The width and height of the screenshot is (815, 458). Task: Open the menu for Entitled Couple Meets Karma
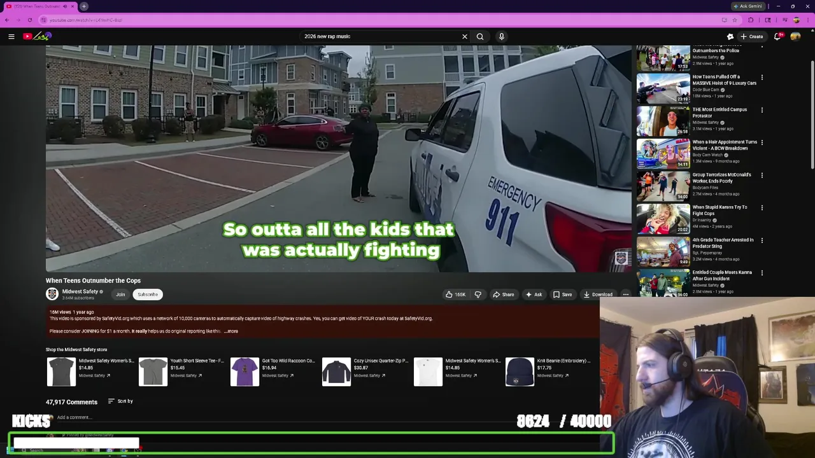[x=762, y=273]
